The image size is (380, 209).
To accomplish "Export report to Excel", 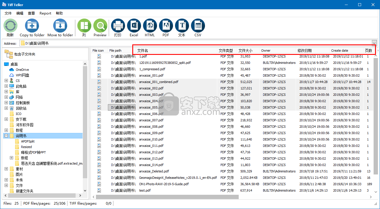I will click(134, 26).
